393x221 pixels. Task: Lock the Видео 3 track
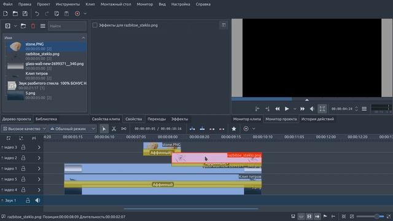coord(23,147)
